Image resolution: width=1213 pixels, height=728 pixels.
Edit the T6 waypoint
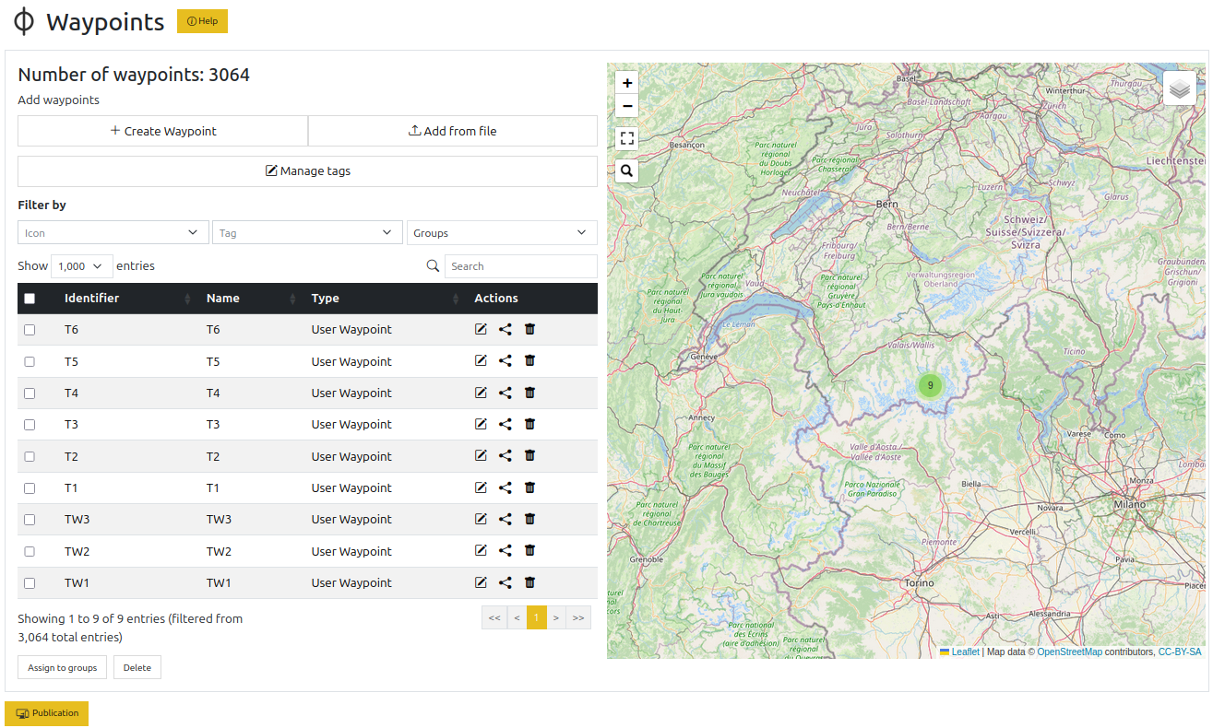tap(480, 329)
